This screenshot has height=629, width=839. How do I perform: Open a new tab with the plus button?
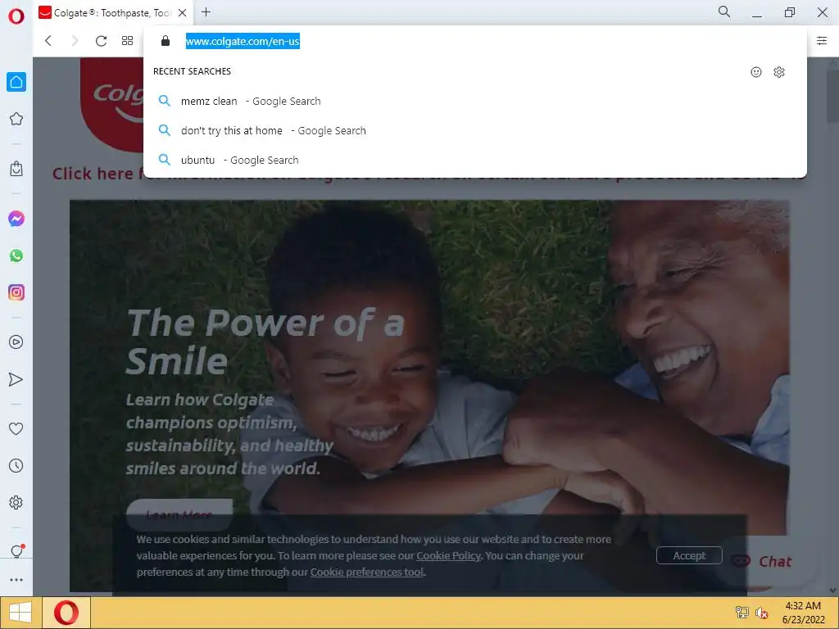pos(206,11)
